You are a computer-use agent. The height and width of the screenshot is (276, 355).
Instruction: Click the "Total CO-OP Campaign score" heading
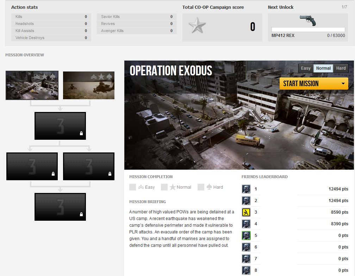tap(213, 7)
